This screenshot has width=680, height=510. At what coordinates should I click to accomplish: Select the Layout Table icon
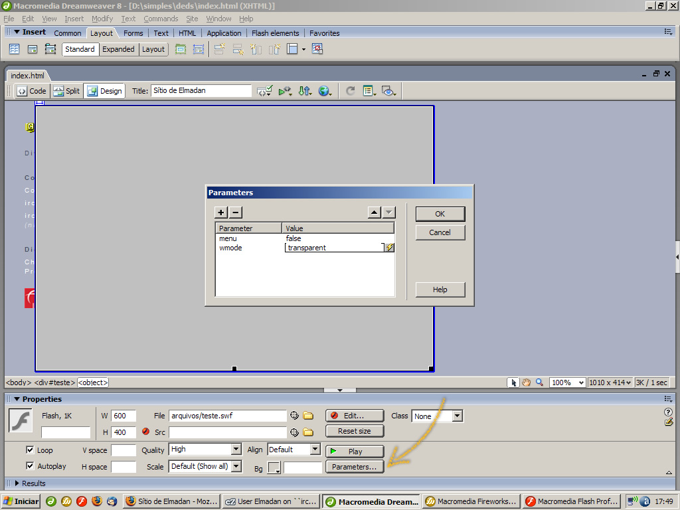point(181,49)
